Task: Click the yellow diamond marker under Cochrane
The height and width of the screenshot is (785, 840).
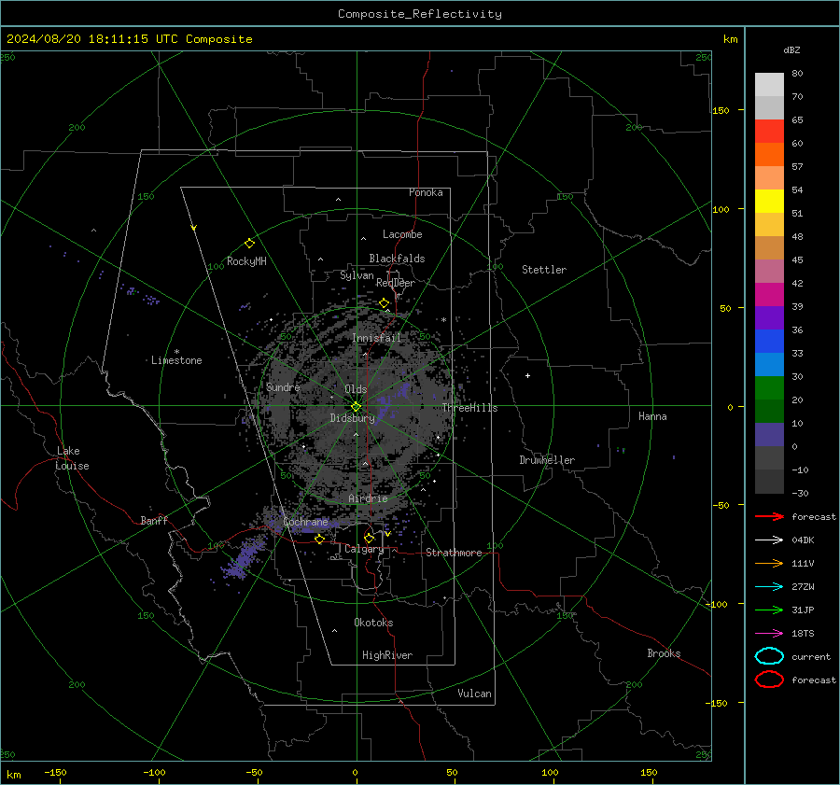Action: click(x=319, y=540)
